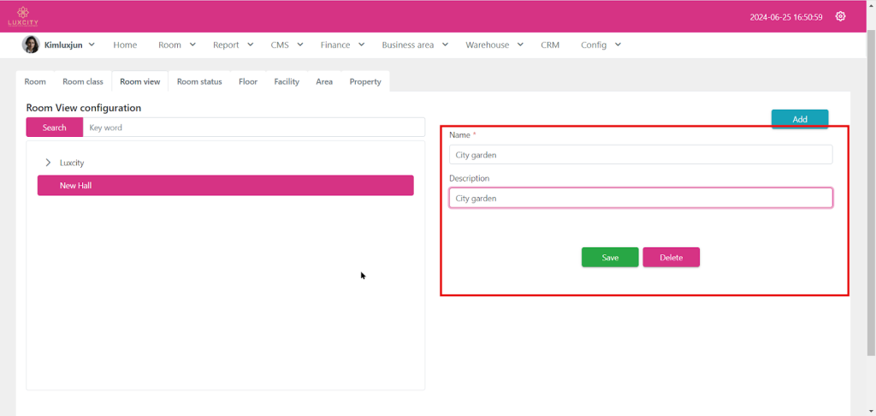Switch to the Room status tab
876x416 pixels.
[x=199, y=82]
